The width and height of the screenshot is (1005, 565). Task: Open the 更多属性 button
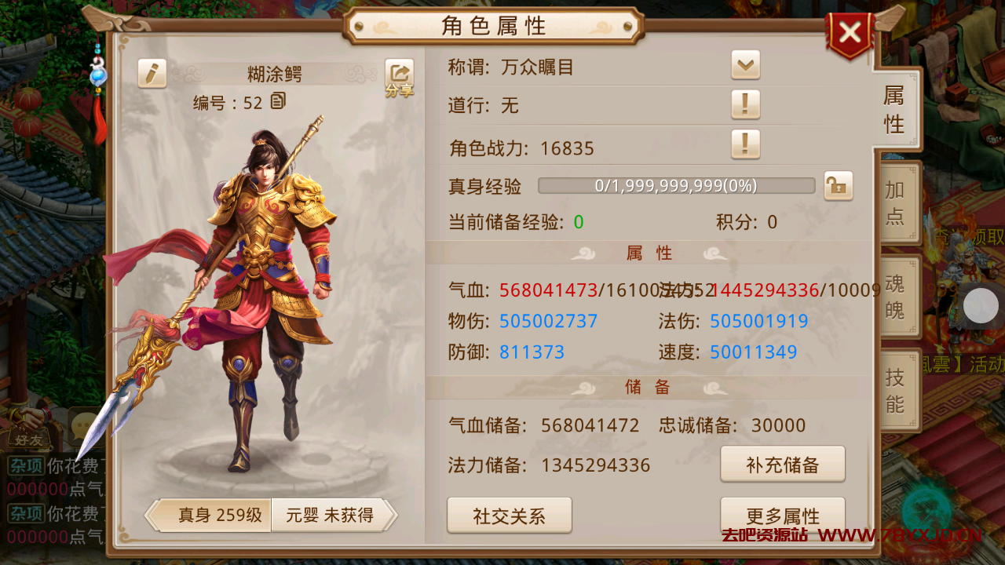(x=783, y=516)
